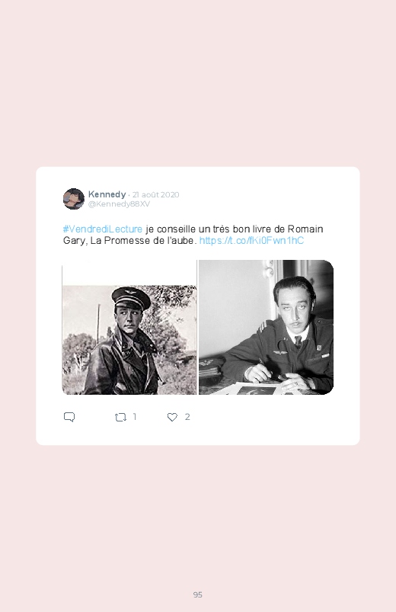Screen dimensions: 396x612
Task: Click the retweet count 1
Action: click(x=135, y=417)
